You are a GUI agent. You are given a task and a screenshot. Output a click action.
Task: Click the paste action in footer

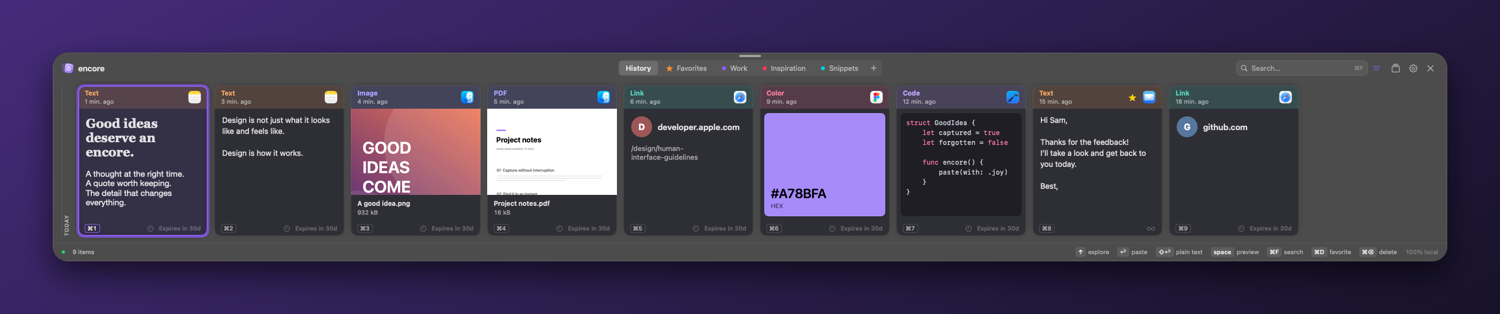click(x=1133, y=252)
